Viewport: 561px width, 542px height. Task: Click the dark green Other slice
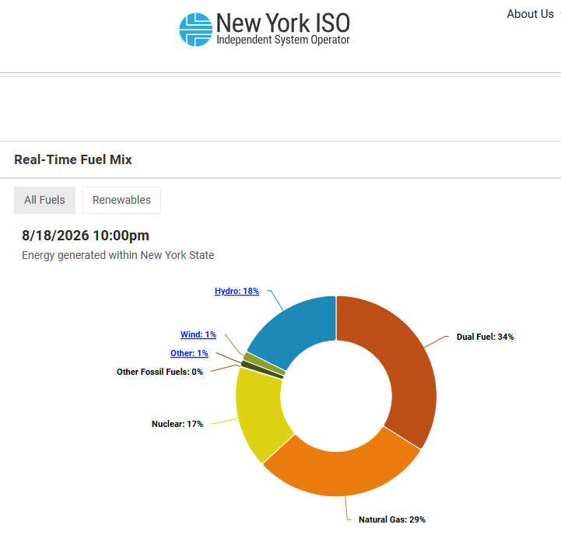point(262,369)
